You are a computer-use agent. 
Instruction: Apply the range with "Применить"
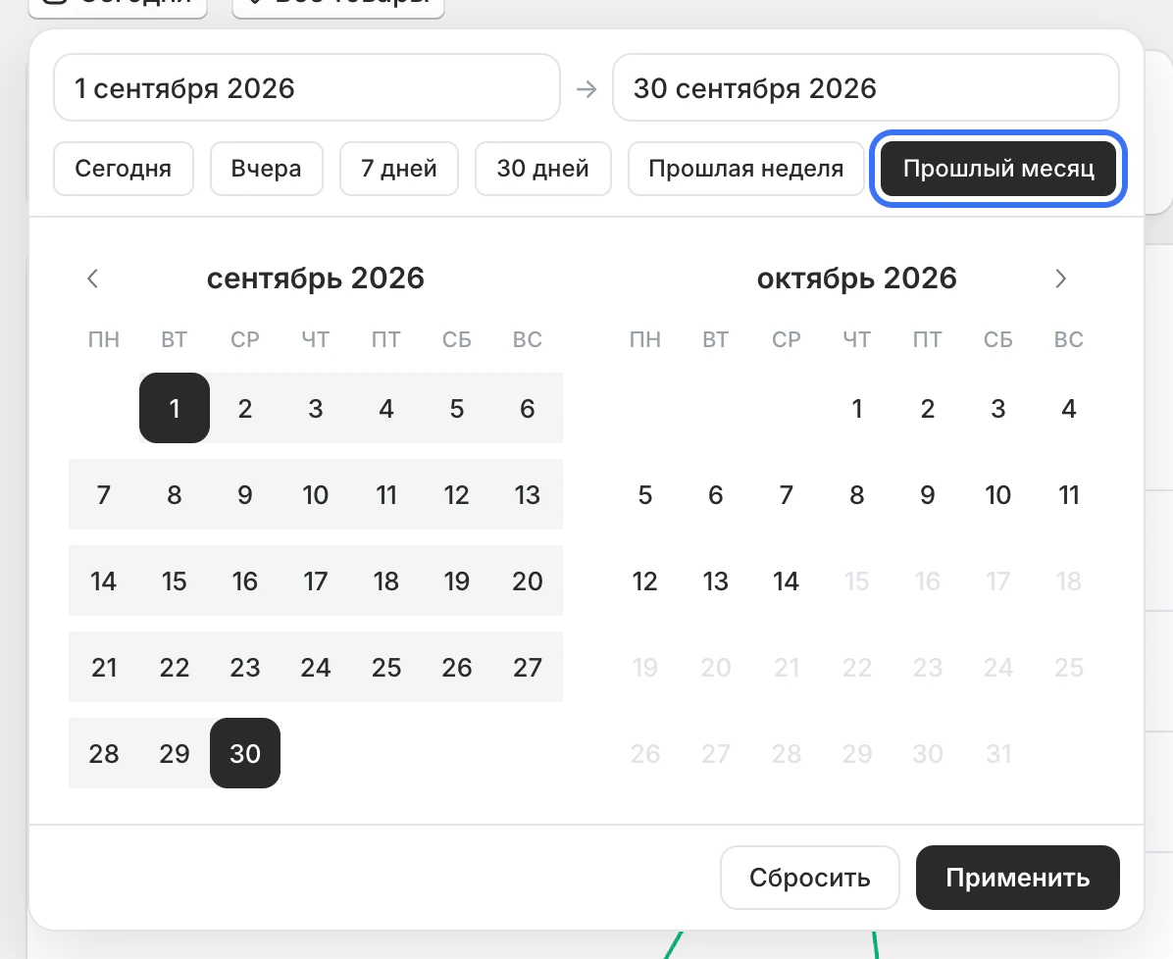1017,878
